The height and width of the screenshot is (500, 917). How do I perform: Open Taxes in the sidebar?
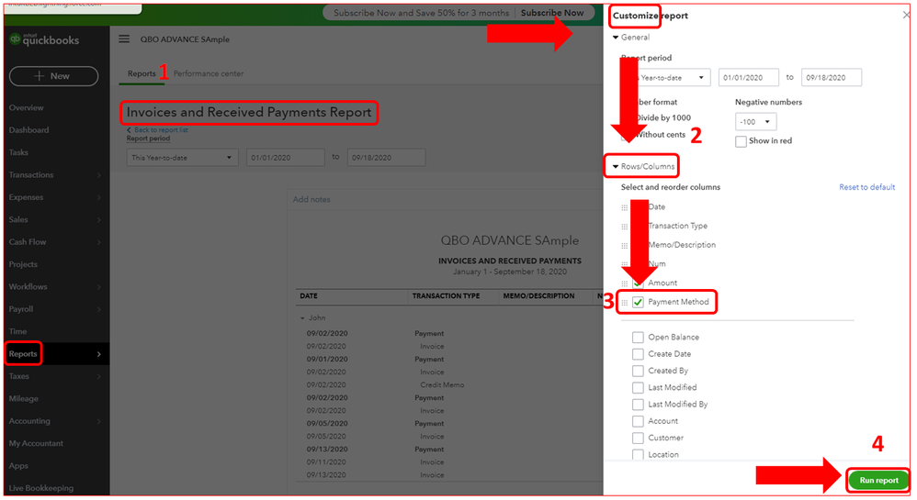tap(18, 376)
